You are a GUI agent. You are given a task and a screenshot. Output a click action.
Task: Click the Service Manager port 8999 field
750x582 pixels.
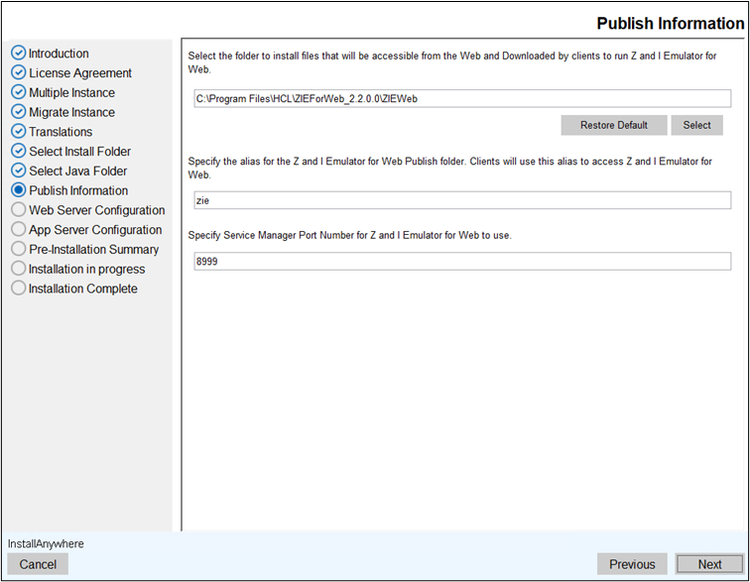(462, 261)
